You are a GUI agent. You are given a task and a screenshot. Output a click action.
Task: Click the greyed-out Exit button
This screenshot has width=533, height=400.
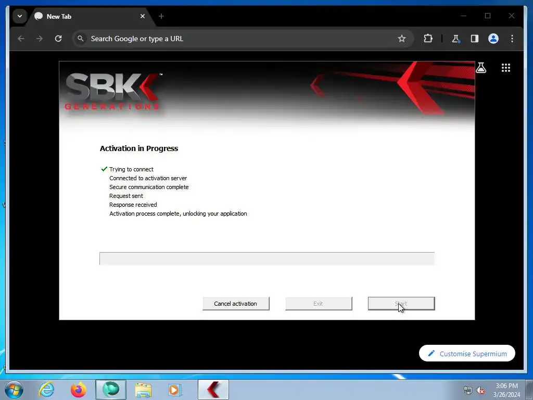click(319, 304)
